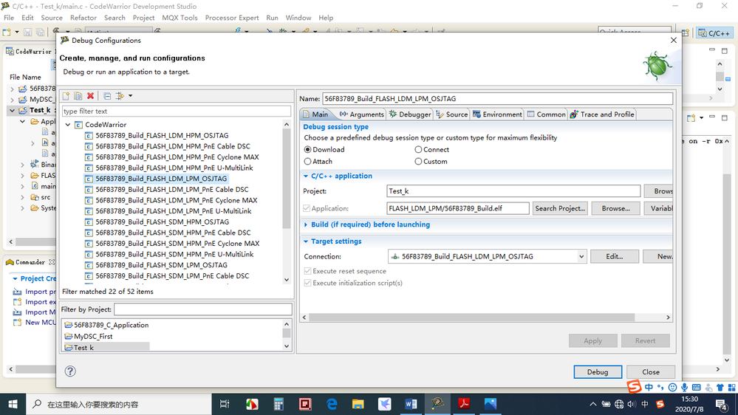This screenshot has height=415, width=738.
Task: Open Task View on the taskbar
Action: pos(225,404)
